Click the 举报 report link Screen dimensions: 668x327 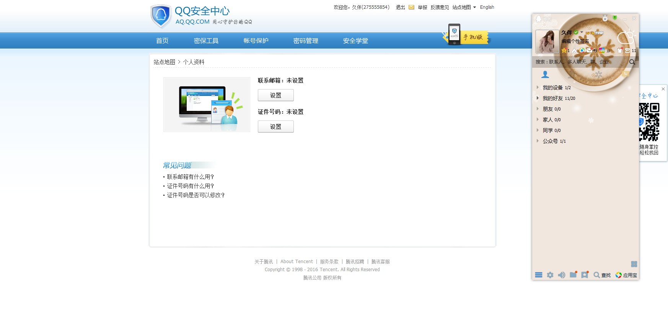[x=422, y=7]
